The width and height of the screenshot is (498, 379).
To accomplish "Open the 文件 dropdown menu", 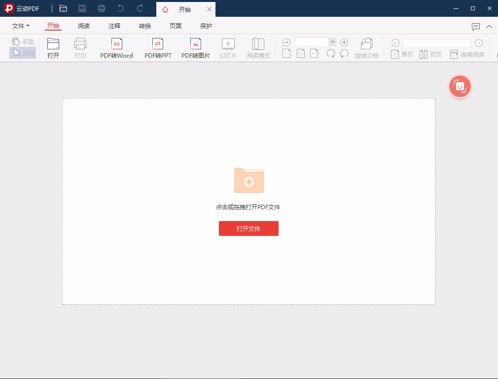I will coord(21,26).
